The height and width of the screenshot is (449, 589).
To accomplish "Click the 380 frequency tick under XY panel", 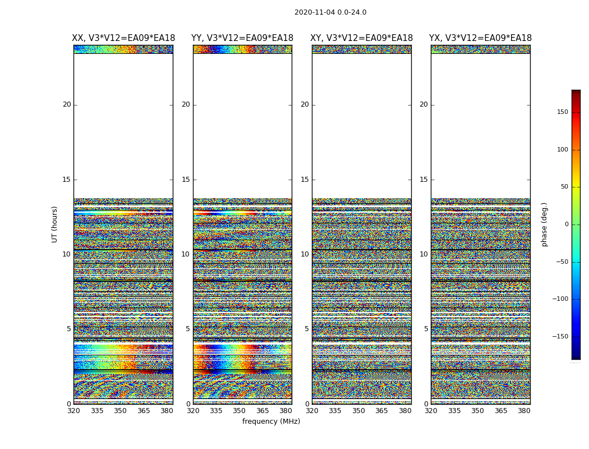I will pos(405,411).
